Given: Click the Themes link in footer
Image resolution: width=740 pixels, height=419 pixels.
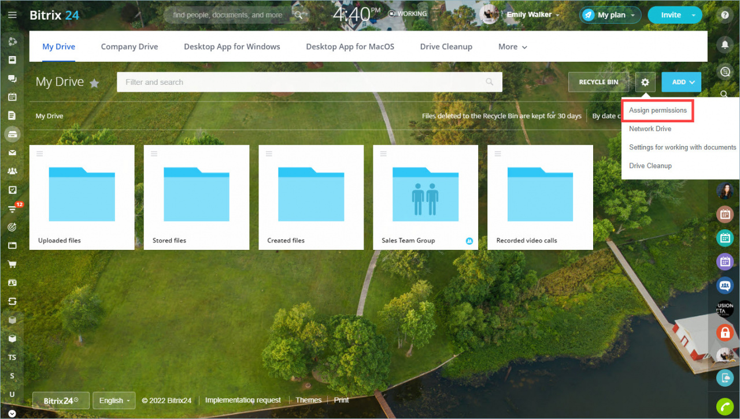Looking at the screenshot, I should coord(309,400).
